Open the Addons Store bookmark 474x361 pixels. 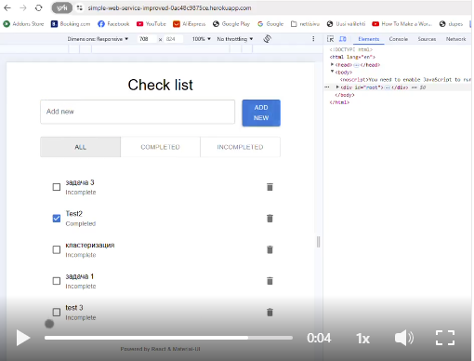23,24
